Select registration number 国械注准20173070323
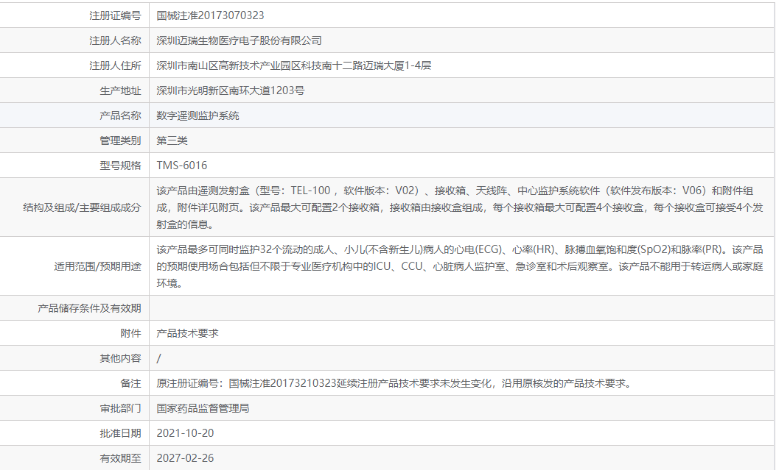Viewport: 776px width, 470px height. coord(210,15)
